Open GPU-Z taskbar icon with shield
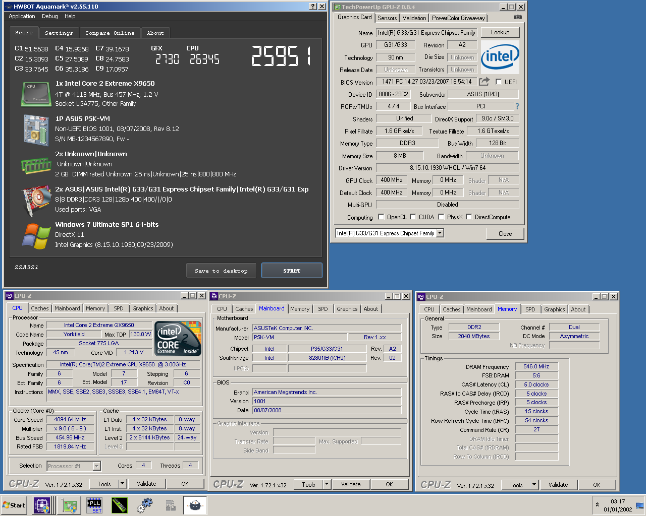This screenshot has height=516, width=646. [x=69, y=505]
